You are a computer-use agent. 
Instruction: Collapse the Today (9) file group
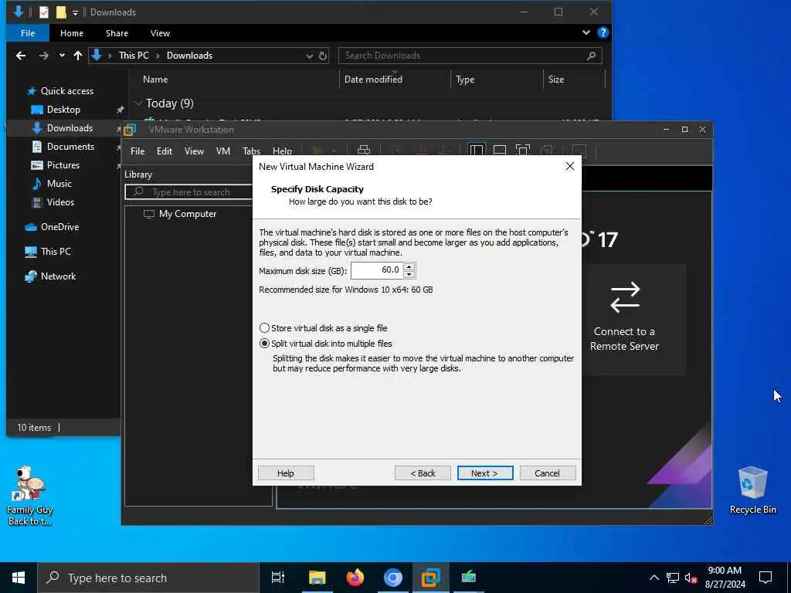(x=138, y=103)
